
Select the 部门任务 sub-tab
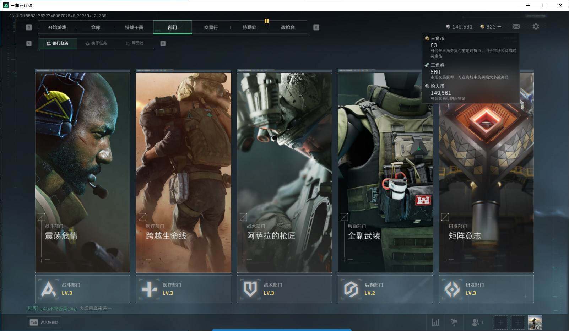coord(58,43)
